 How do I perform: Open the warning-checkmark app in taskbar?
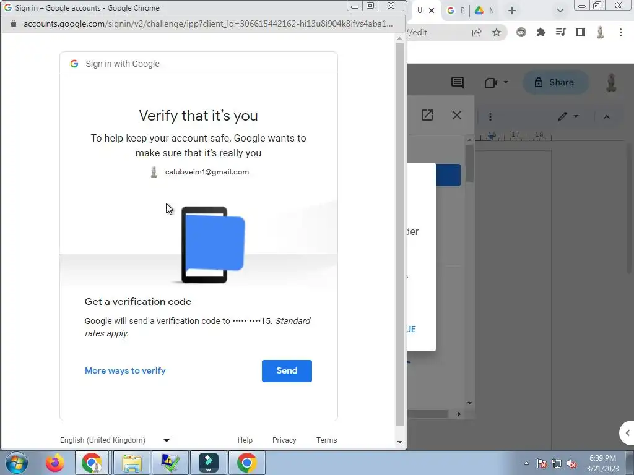click(x=171, y=463)
